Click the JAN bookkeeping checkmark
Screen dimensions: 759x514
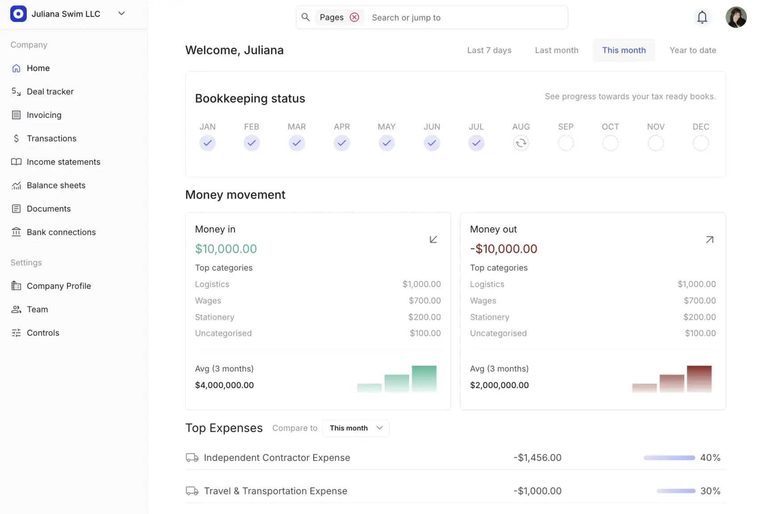click(207, 143)
